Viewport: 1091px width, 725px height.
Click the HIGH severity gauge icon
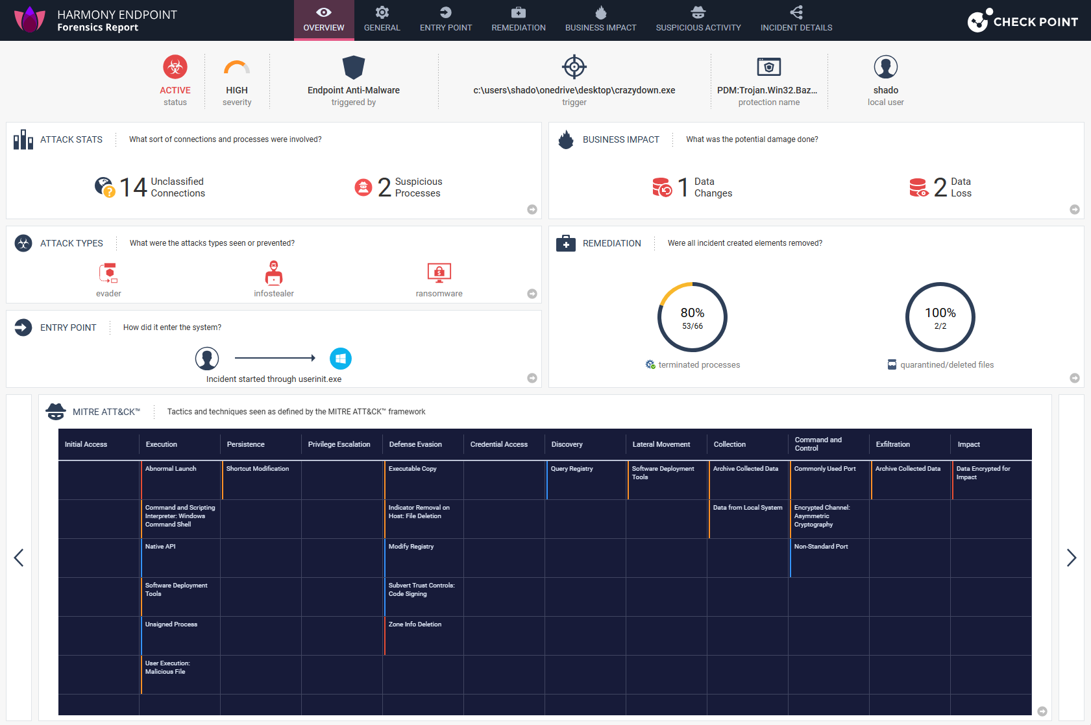tap(237, 67)
